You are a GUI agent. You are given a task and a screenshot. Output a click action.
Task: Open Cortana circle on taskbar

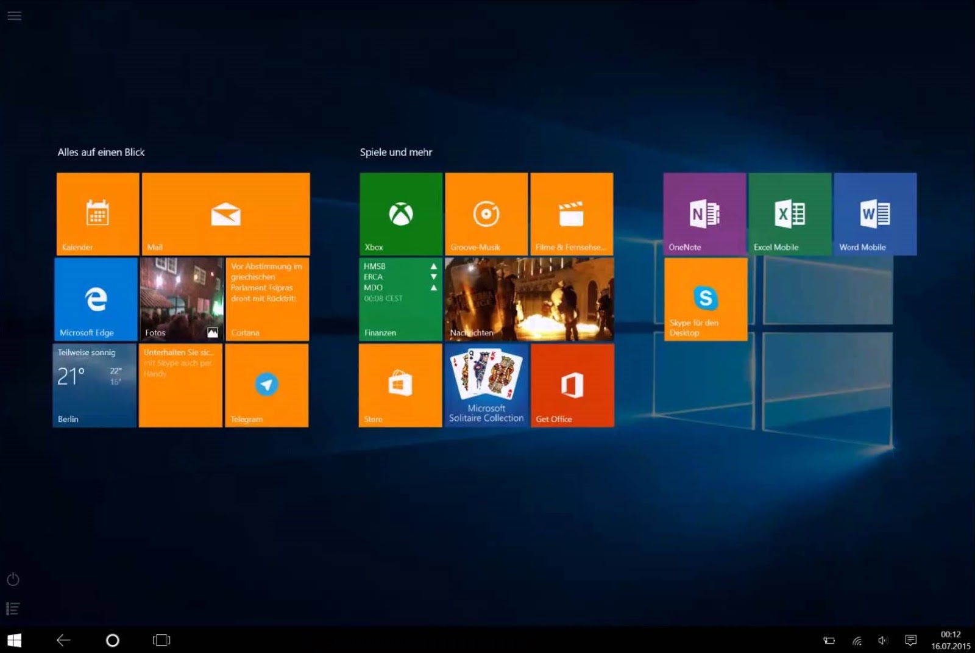click(113, 640)
